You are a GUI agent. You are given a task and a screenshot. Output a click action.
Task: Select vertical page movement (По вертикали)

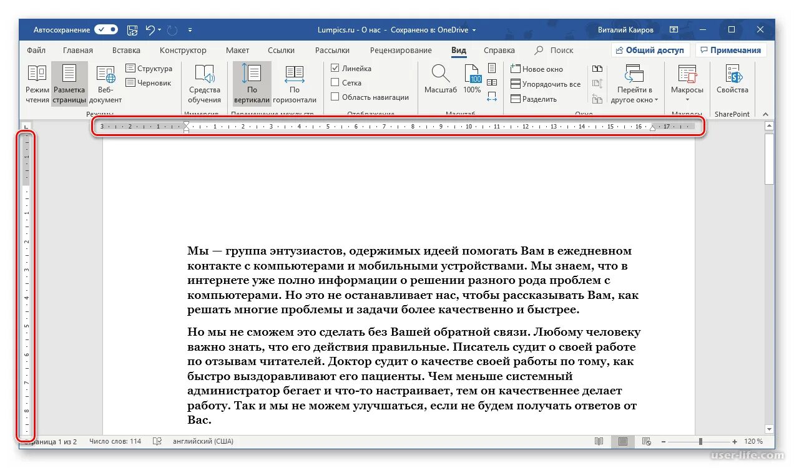(252, 83)
